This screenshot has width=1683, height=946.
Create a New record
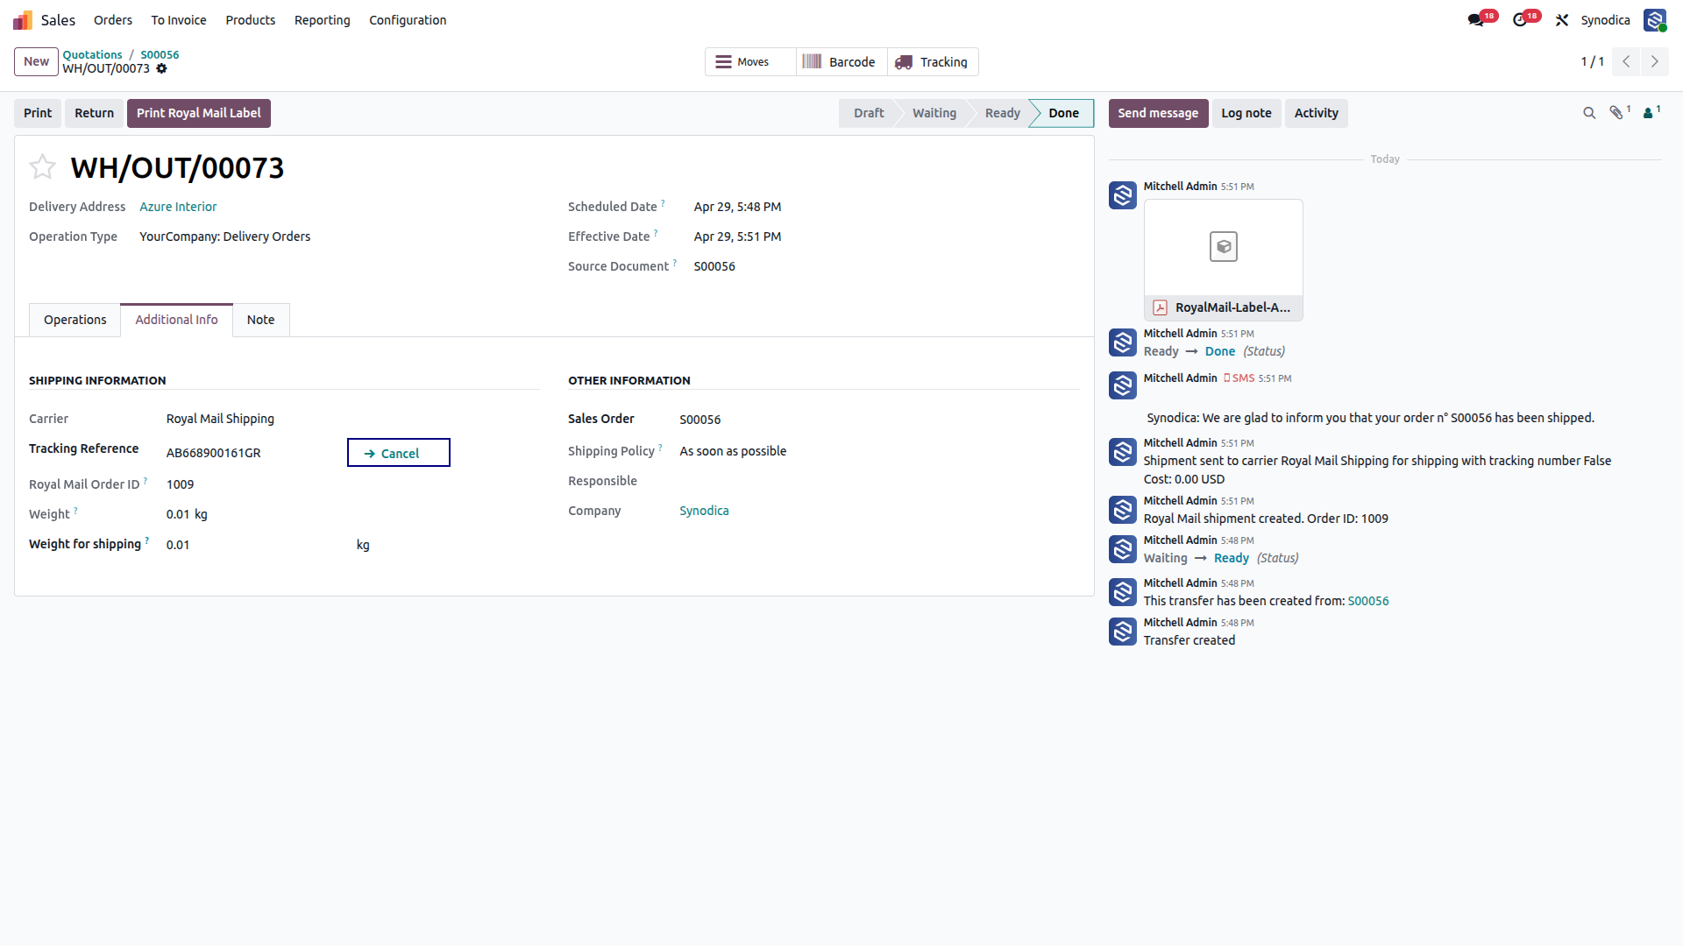pos(36,61)
